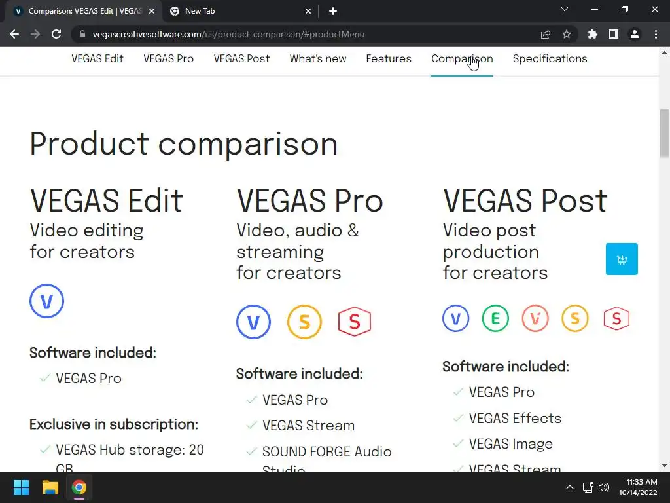Click the salmon Vi icon under VEGAS Post
Screen dimensions: 670x503
point(535,318)
